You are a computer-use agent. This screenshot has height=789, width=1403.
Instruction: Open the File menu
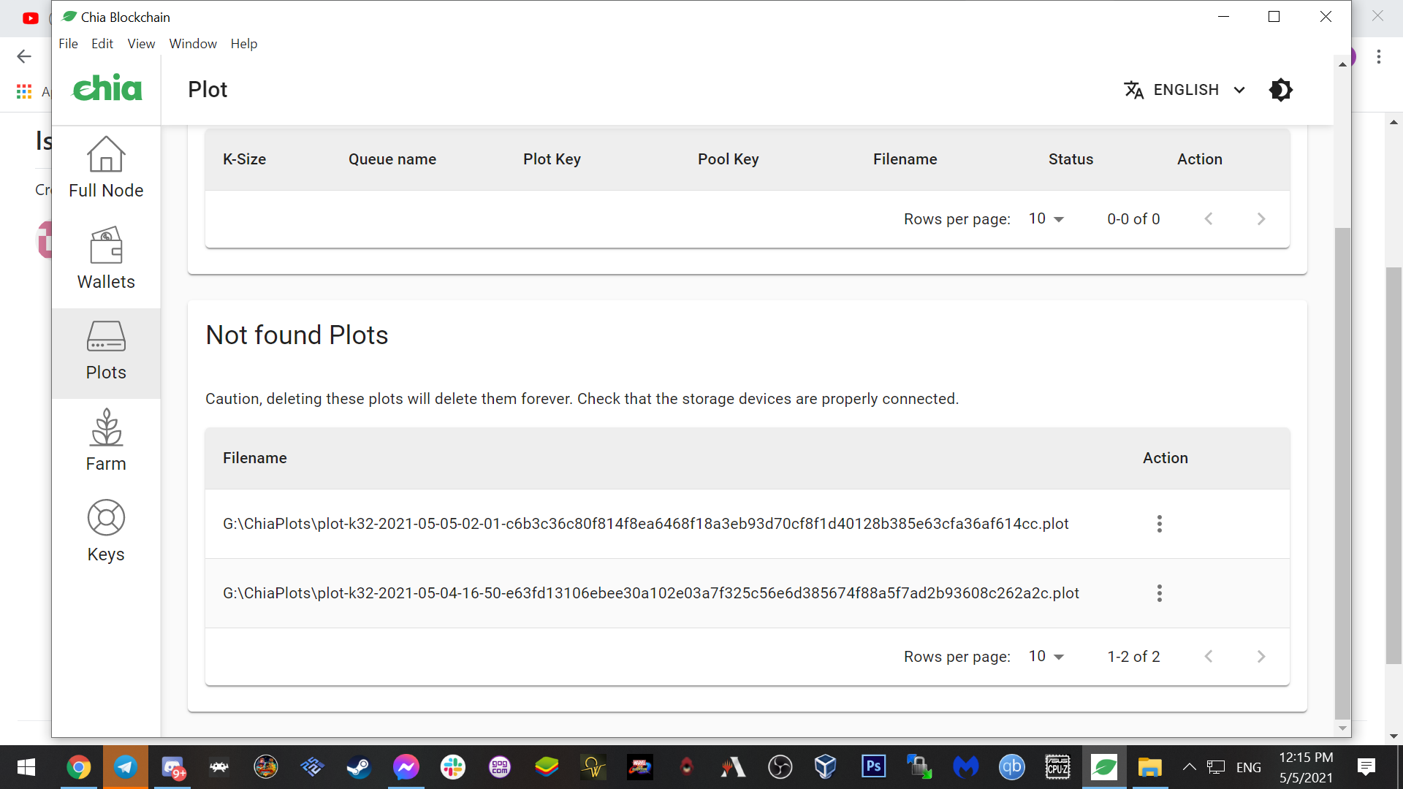pyautogui.click(x=68, y=44)
